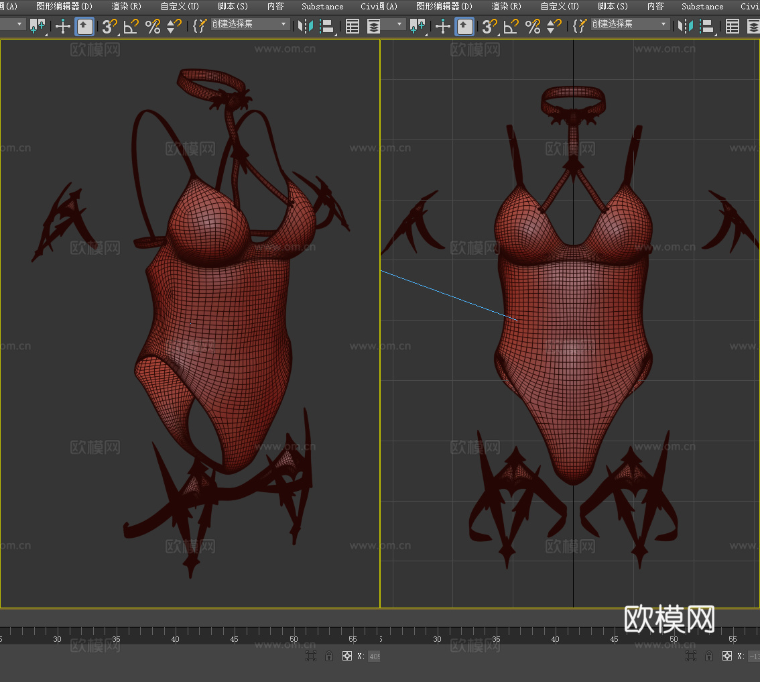760x682 pixels.
Task: Open 内容 menu in left pane
Action: [x=275, y=6]
